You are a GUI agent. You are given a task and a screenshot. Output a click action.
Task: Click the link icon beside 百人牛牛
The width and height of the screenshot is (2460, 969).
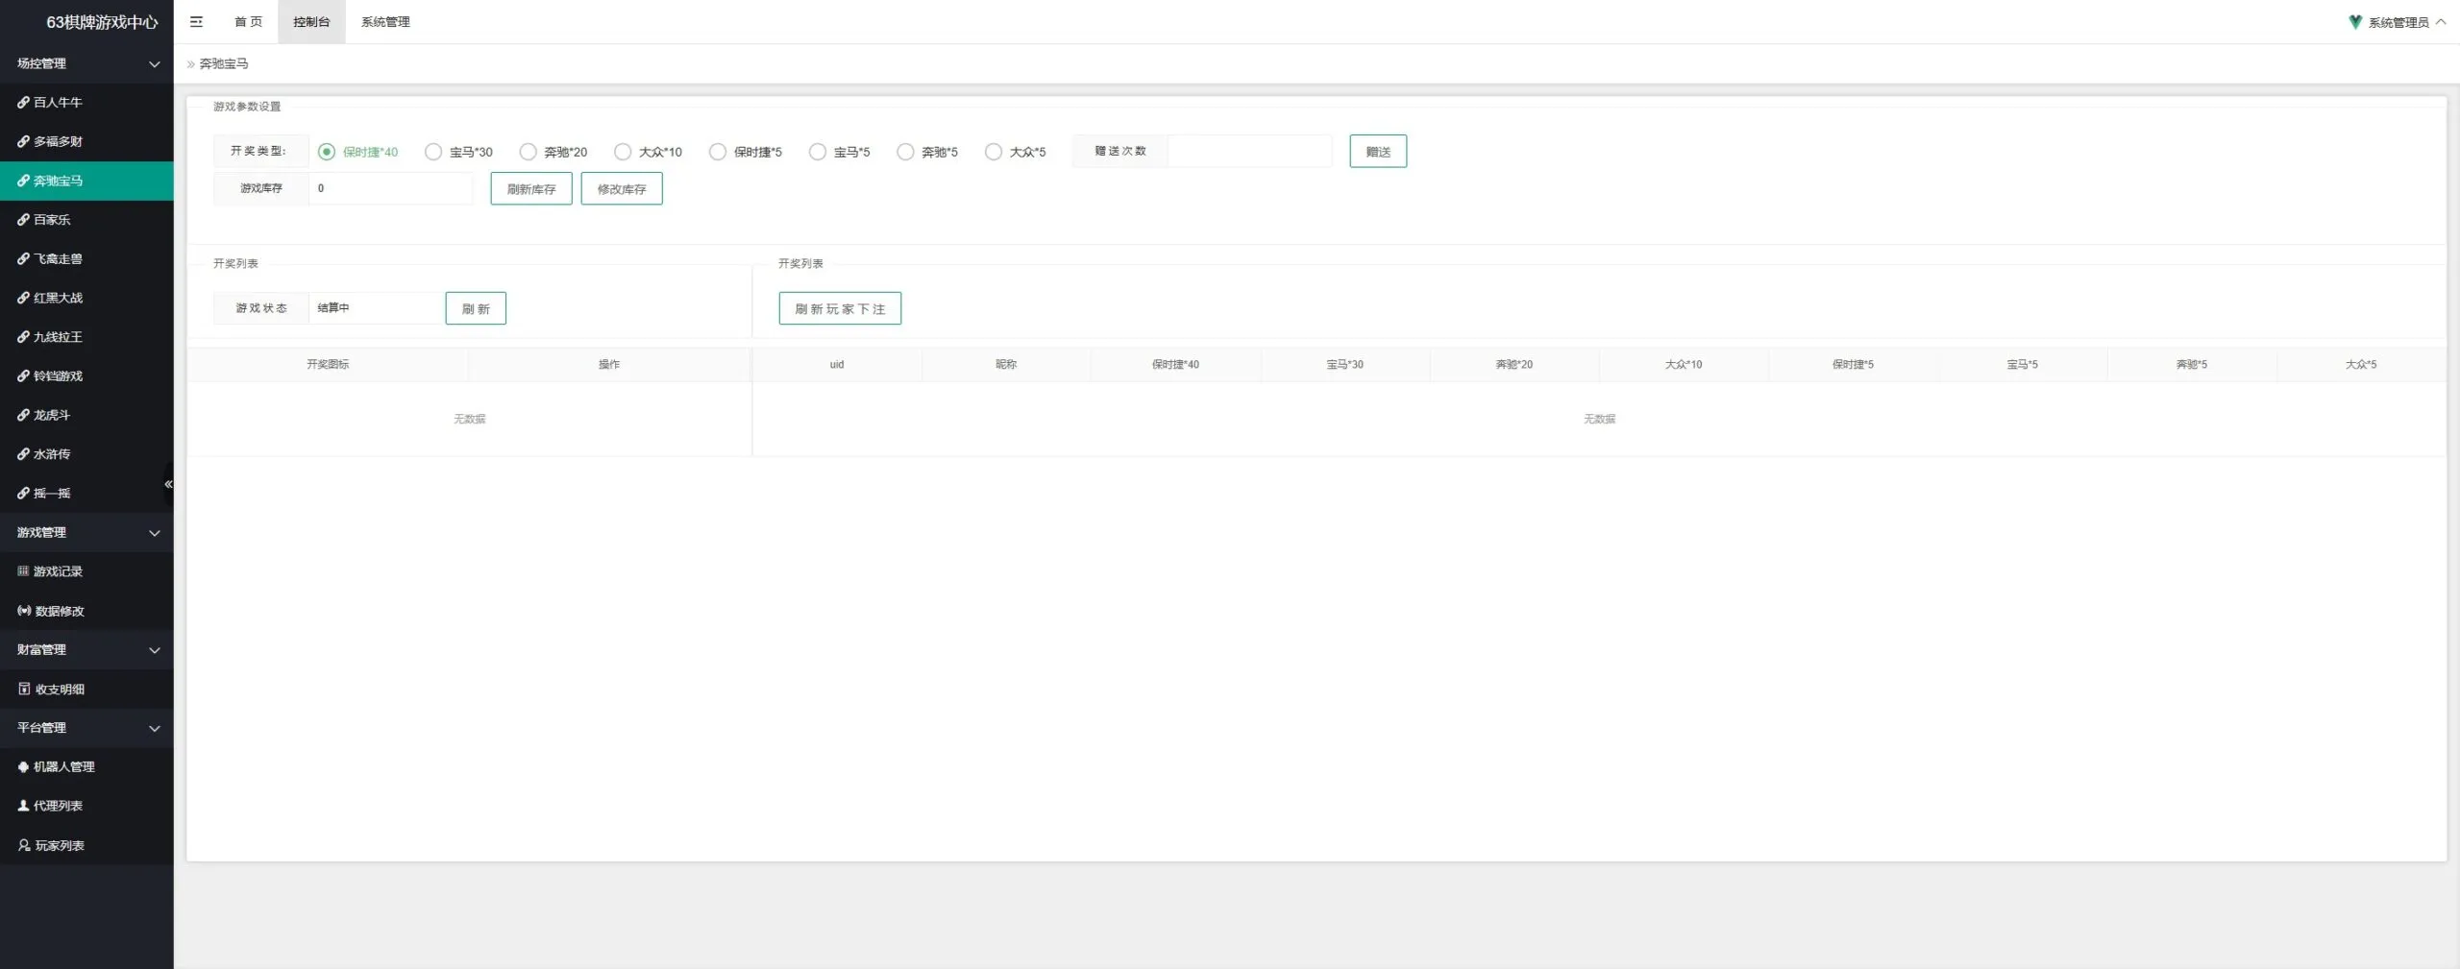(x=23, y=102)
